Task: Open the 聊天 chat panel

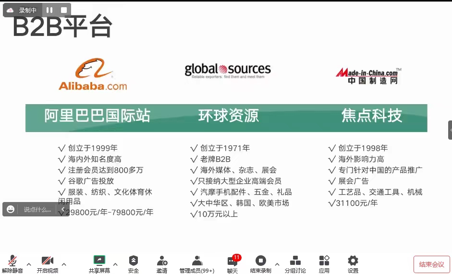Action: [232, 263]
